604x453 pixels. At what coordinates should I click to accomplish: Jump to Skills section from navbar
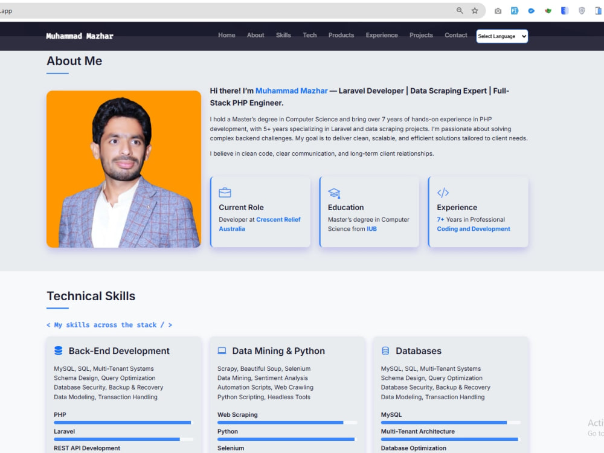pyautogui.click(x=283, y=35)
